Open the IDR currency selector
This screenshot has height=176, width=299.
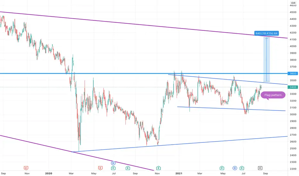pyautogui.click(x=293, y=3)
